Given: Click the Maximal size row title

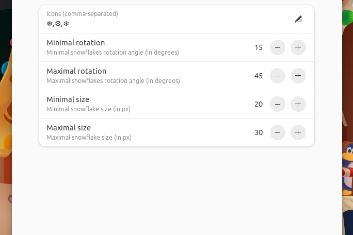Looking at the screenshot, I should [x=69, y=128].
